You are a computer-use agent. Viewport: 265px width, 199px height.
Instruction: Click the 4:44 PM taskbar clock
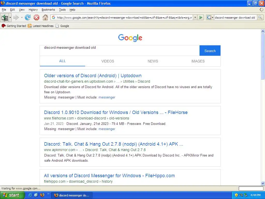pos(255,195)
